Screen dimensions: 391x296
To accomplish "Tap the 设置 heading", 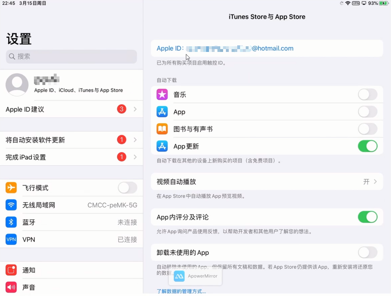I will click(x=19, y=39).
